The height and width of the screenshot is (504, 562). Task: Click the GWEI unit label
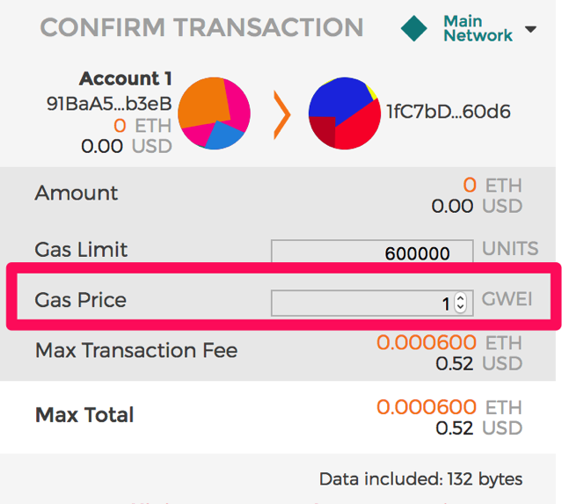[x=507, y=299]
